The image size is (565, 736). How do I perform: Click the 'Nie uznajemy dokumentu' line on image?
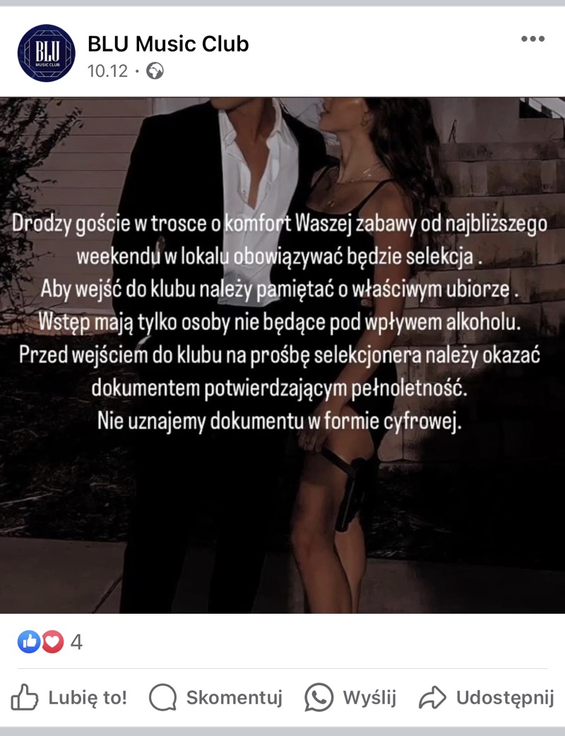(280, 421)
